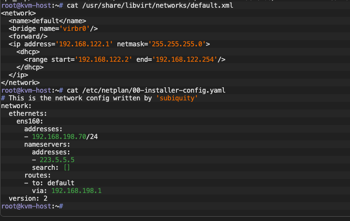Image resolution: width=350 pixels, height=221 pixels.
Task: Click the <name>default</name> line
Action: [47, 21]
